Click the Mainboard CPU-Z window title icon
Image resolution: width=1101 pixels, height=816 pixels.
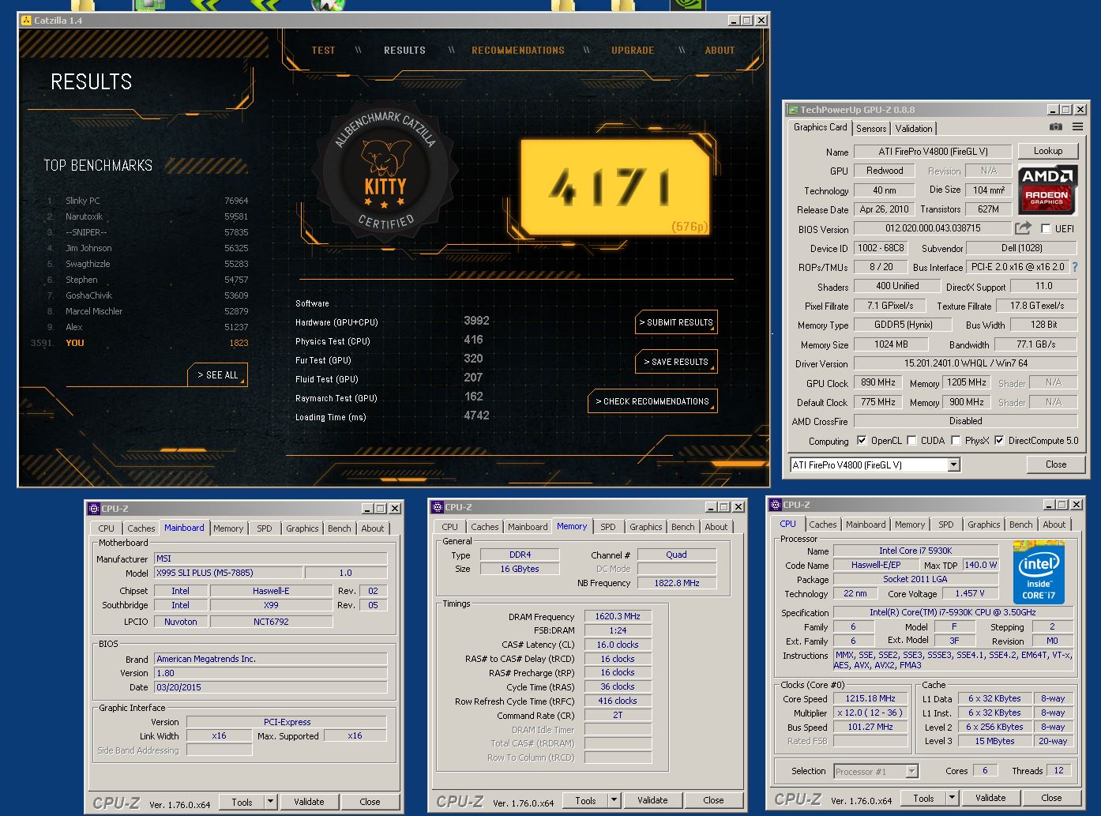(x=94, y=509)
